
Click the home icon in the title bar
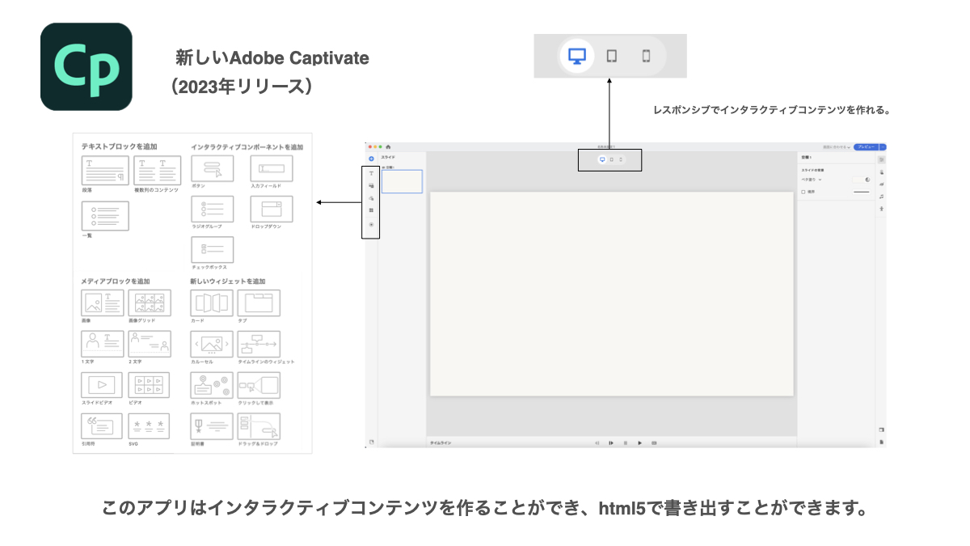tap(388, 146)
